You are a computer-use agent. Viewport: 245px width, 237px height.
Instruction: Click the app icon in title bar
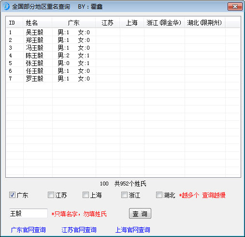tap(6, 6)
